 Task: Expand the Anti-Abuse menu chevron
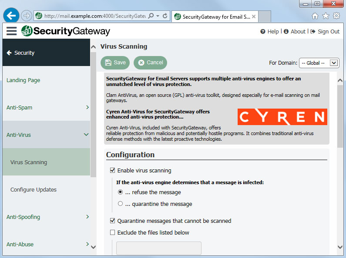(x=87, y=244)
